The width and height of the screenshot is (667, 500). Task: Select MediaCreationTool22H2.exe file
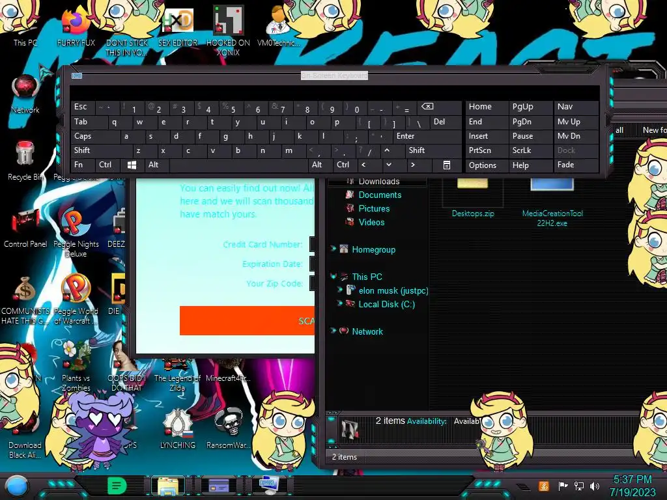click(x=552, y=203)
